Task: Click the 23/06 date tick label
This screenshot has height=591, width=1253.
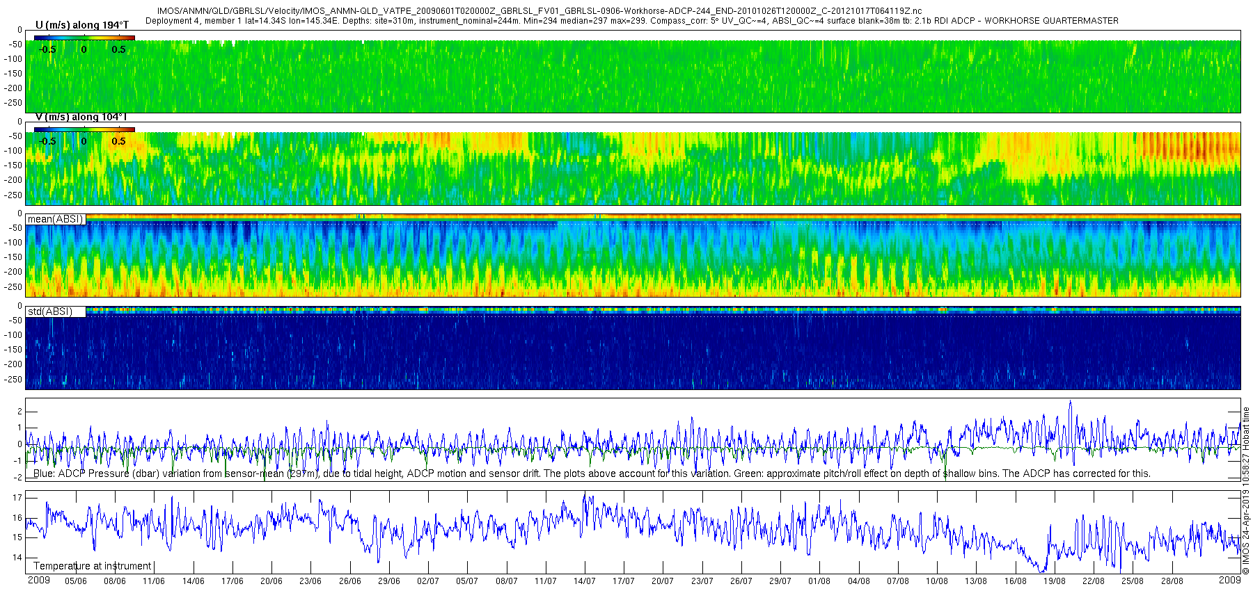Action: pyautogui.click(x=310, y=581)
